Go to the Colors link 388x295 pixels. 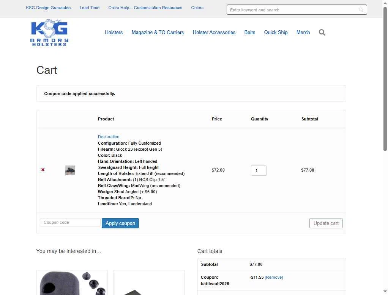coord(197,8)
